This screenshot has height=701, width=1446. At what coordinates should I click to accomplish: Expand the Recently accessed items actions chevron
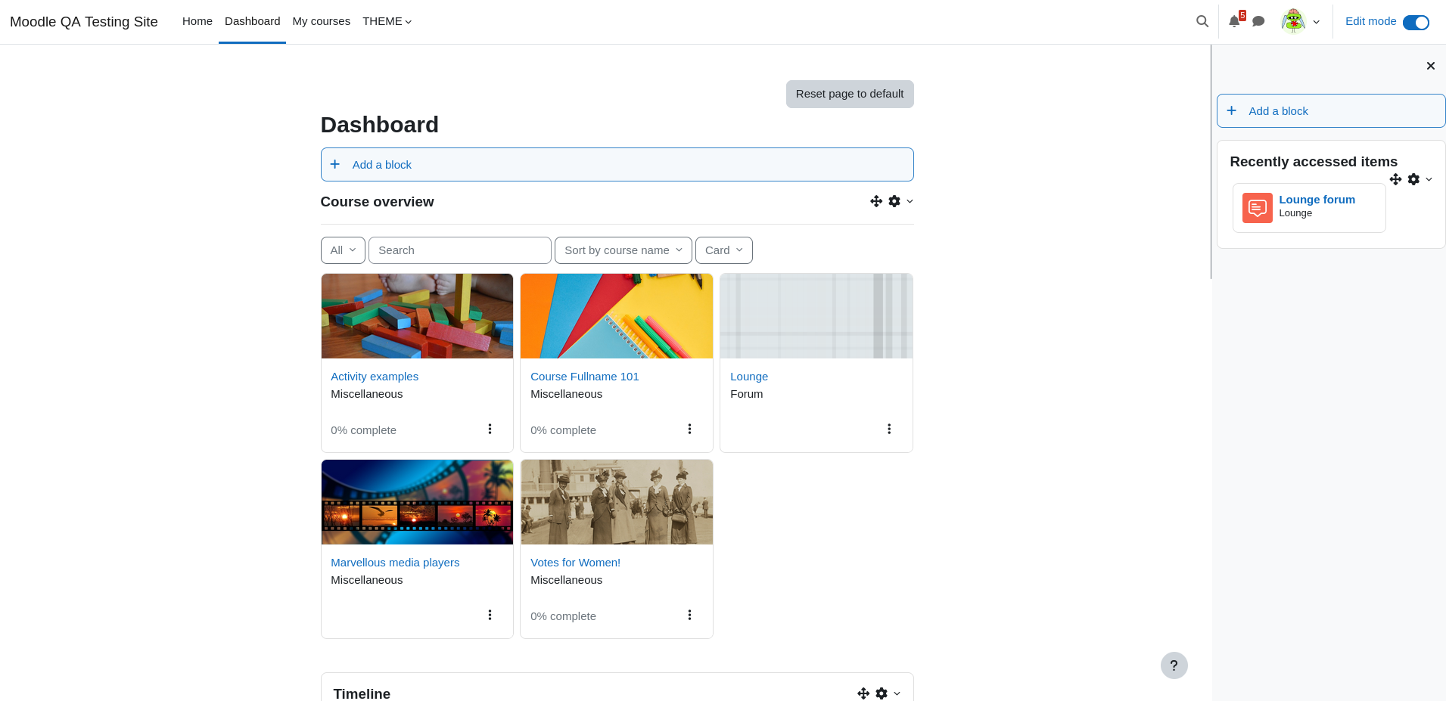point(1429,179)
